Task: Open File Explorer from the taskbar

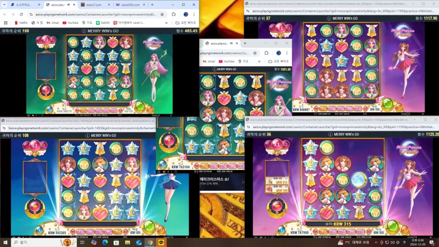Action: pyautogui.click(x=128, y=242)
